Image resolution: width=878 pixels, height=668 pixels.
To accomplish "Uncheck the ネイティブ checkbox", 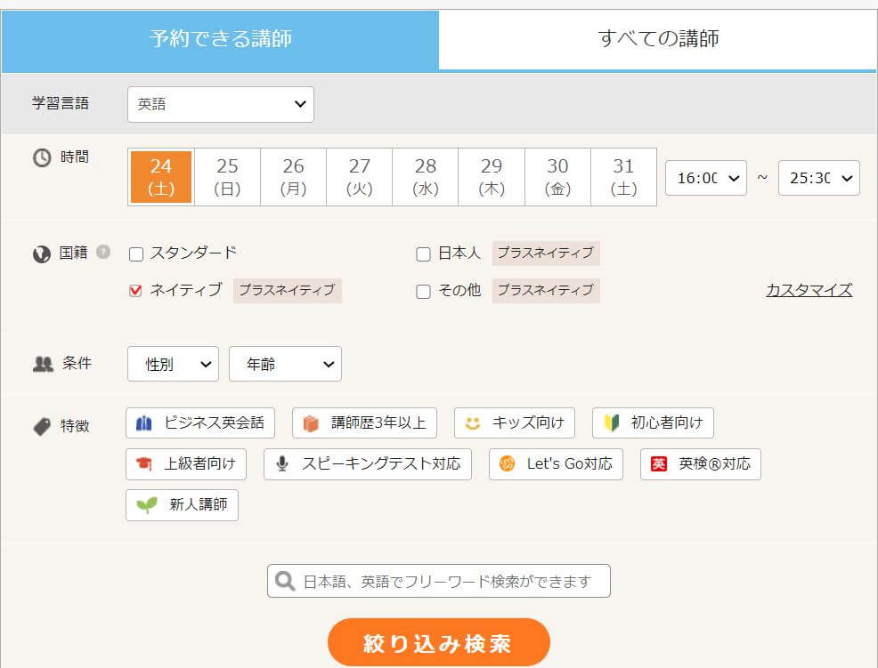I will point(135,290).
